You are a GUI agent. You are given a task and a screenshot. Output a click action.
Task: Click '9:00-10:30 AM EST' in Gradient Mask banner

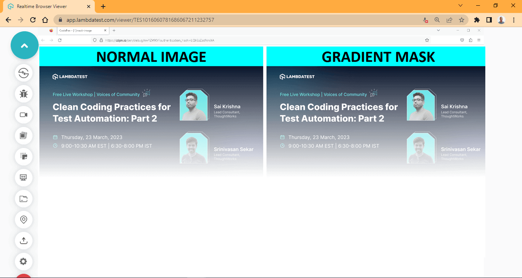click(x=311, y=146)
